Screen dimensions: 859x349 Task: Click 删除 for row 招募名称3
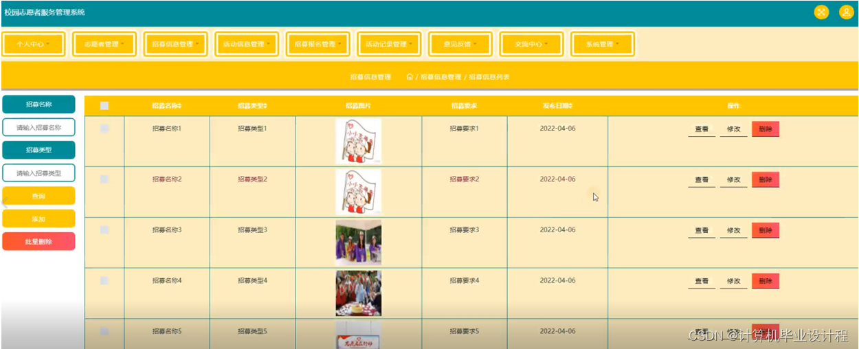pos(766,231)
